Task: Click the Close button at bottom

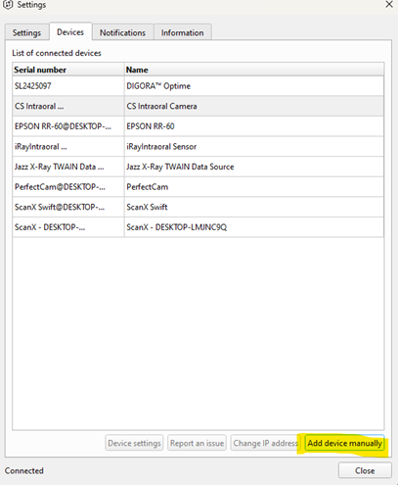Action: pyautogui.click(x=365, y=470)
